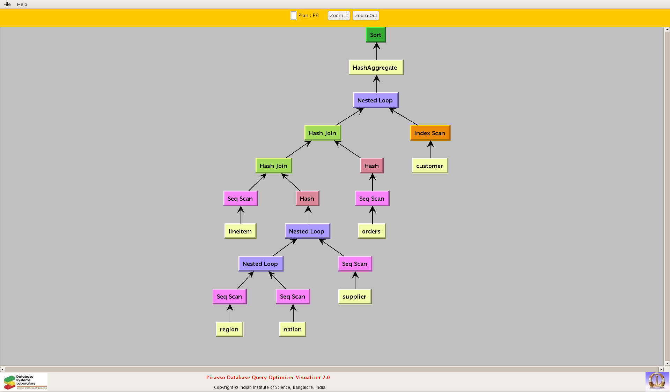Select the green Sort node
This screenshot has height=392, width=670.
coord(376,35)
